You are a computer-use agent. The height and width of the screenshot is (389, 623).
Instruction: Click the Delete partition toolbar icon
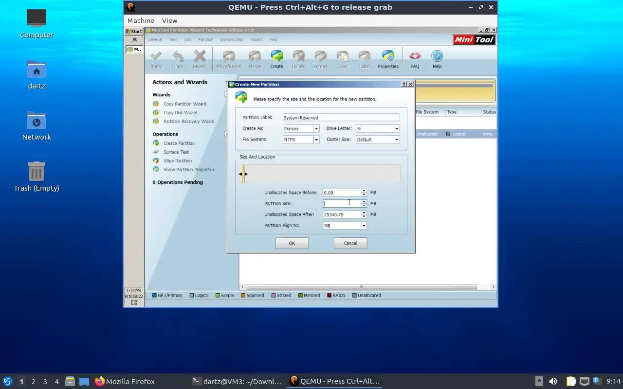[x=298, y=60]
